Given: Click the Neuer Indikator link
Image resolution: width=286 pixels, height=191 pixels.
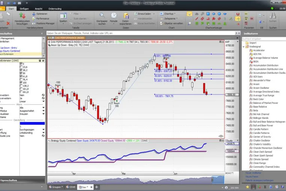Looking at the screenshot, I should 253,173.
